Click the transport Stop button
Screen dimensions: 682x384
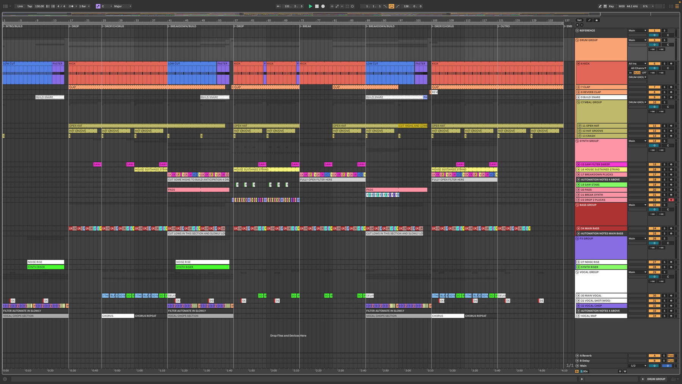click(x=317, y=6)
